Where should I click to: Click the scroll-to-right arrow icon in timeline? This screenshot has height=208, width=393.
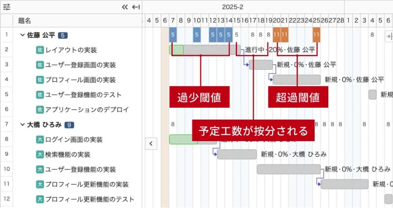tap(389, 36)
